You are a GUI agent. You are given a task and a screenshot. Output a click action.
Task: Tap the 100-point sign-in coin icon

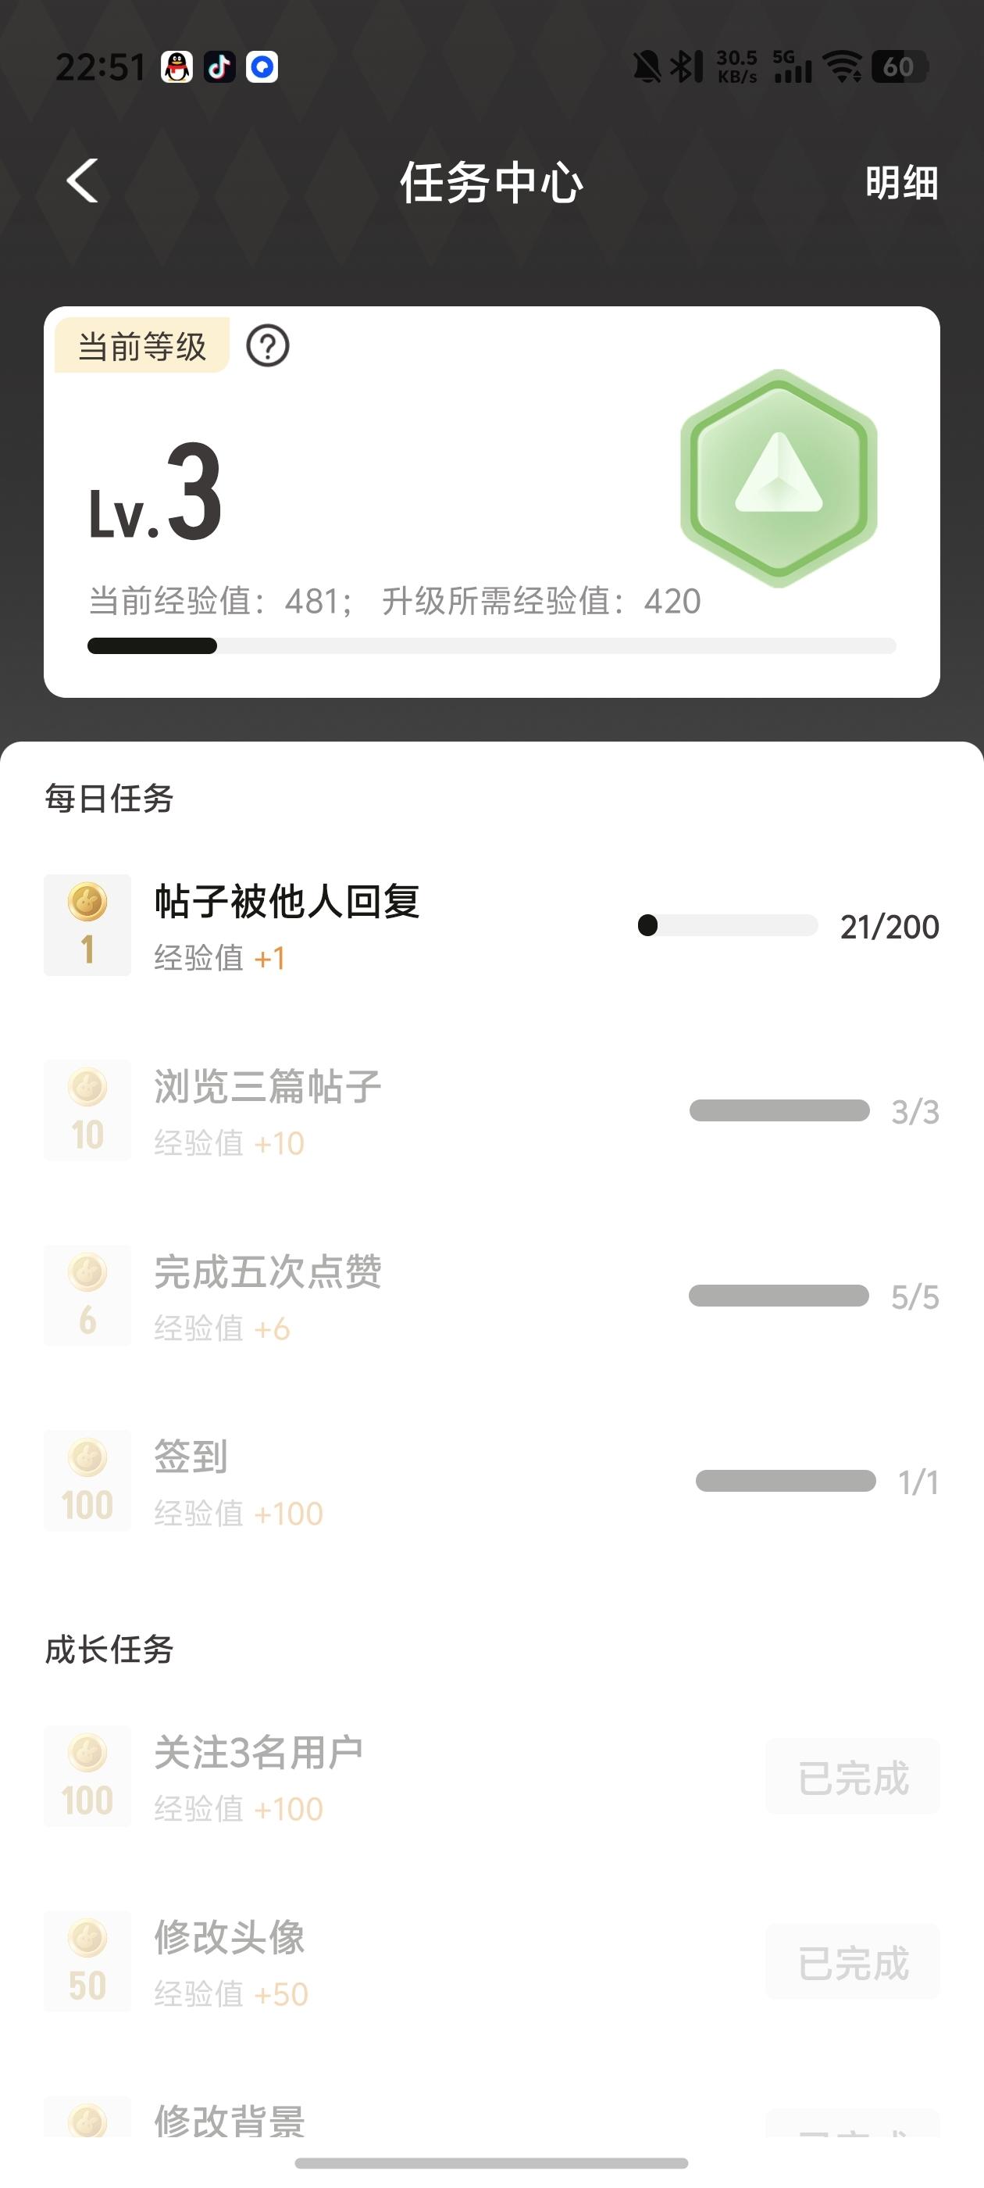click(87, 1479)
